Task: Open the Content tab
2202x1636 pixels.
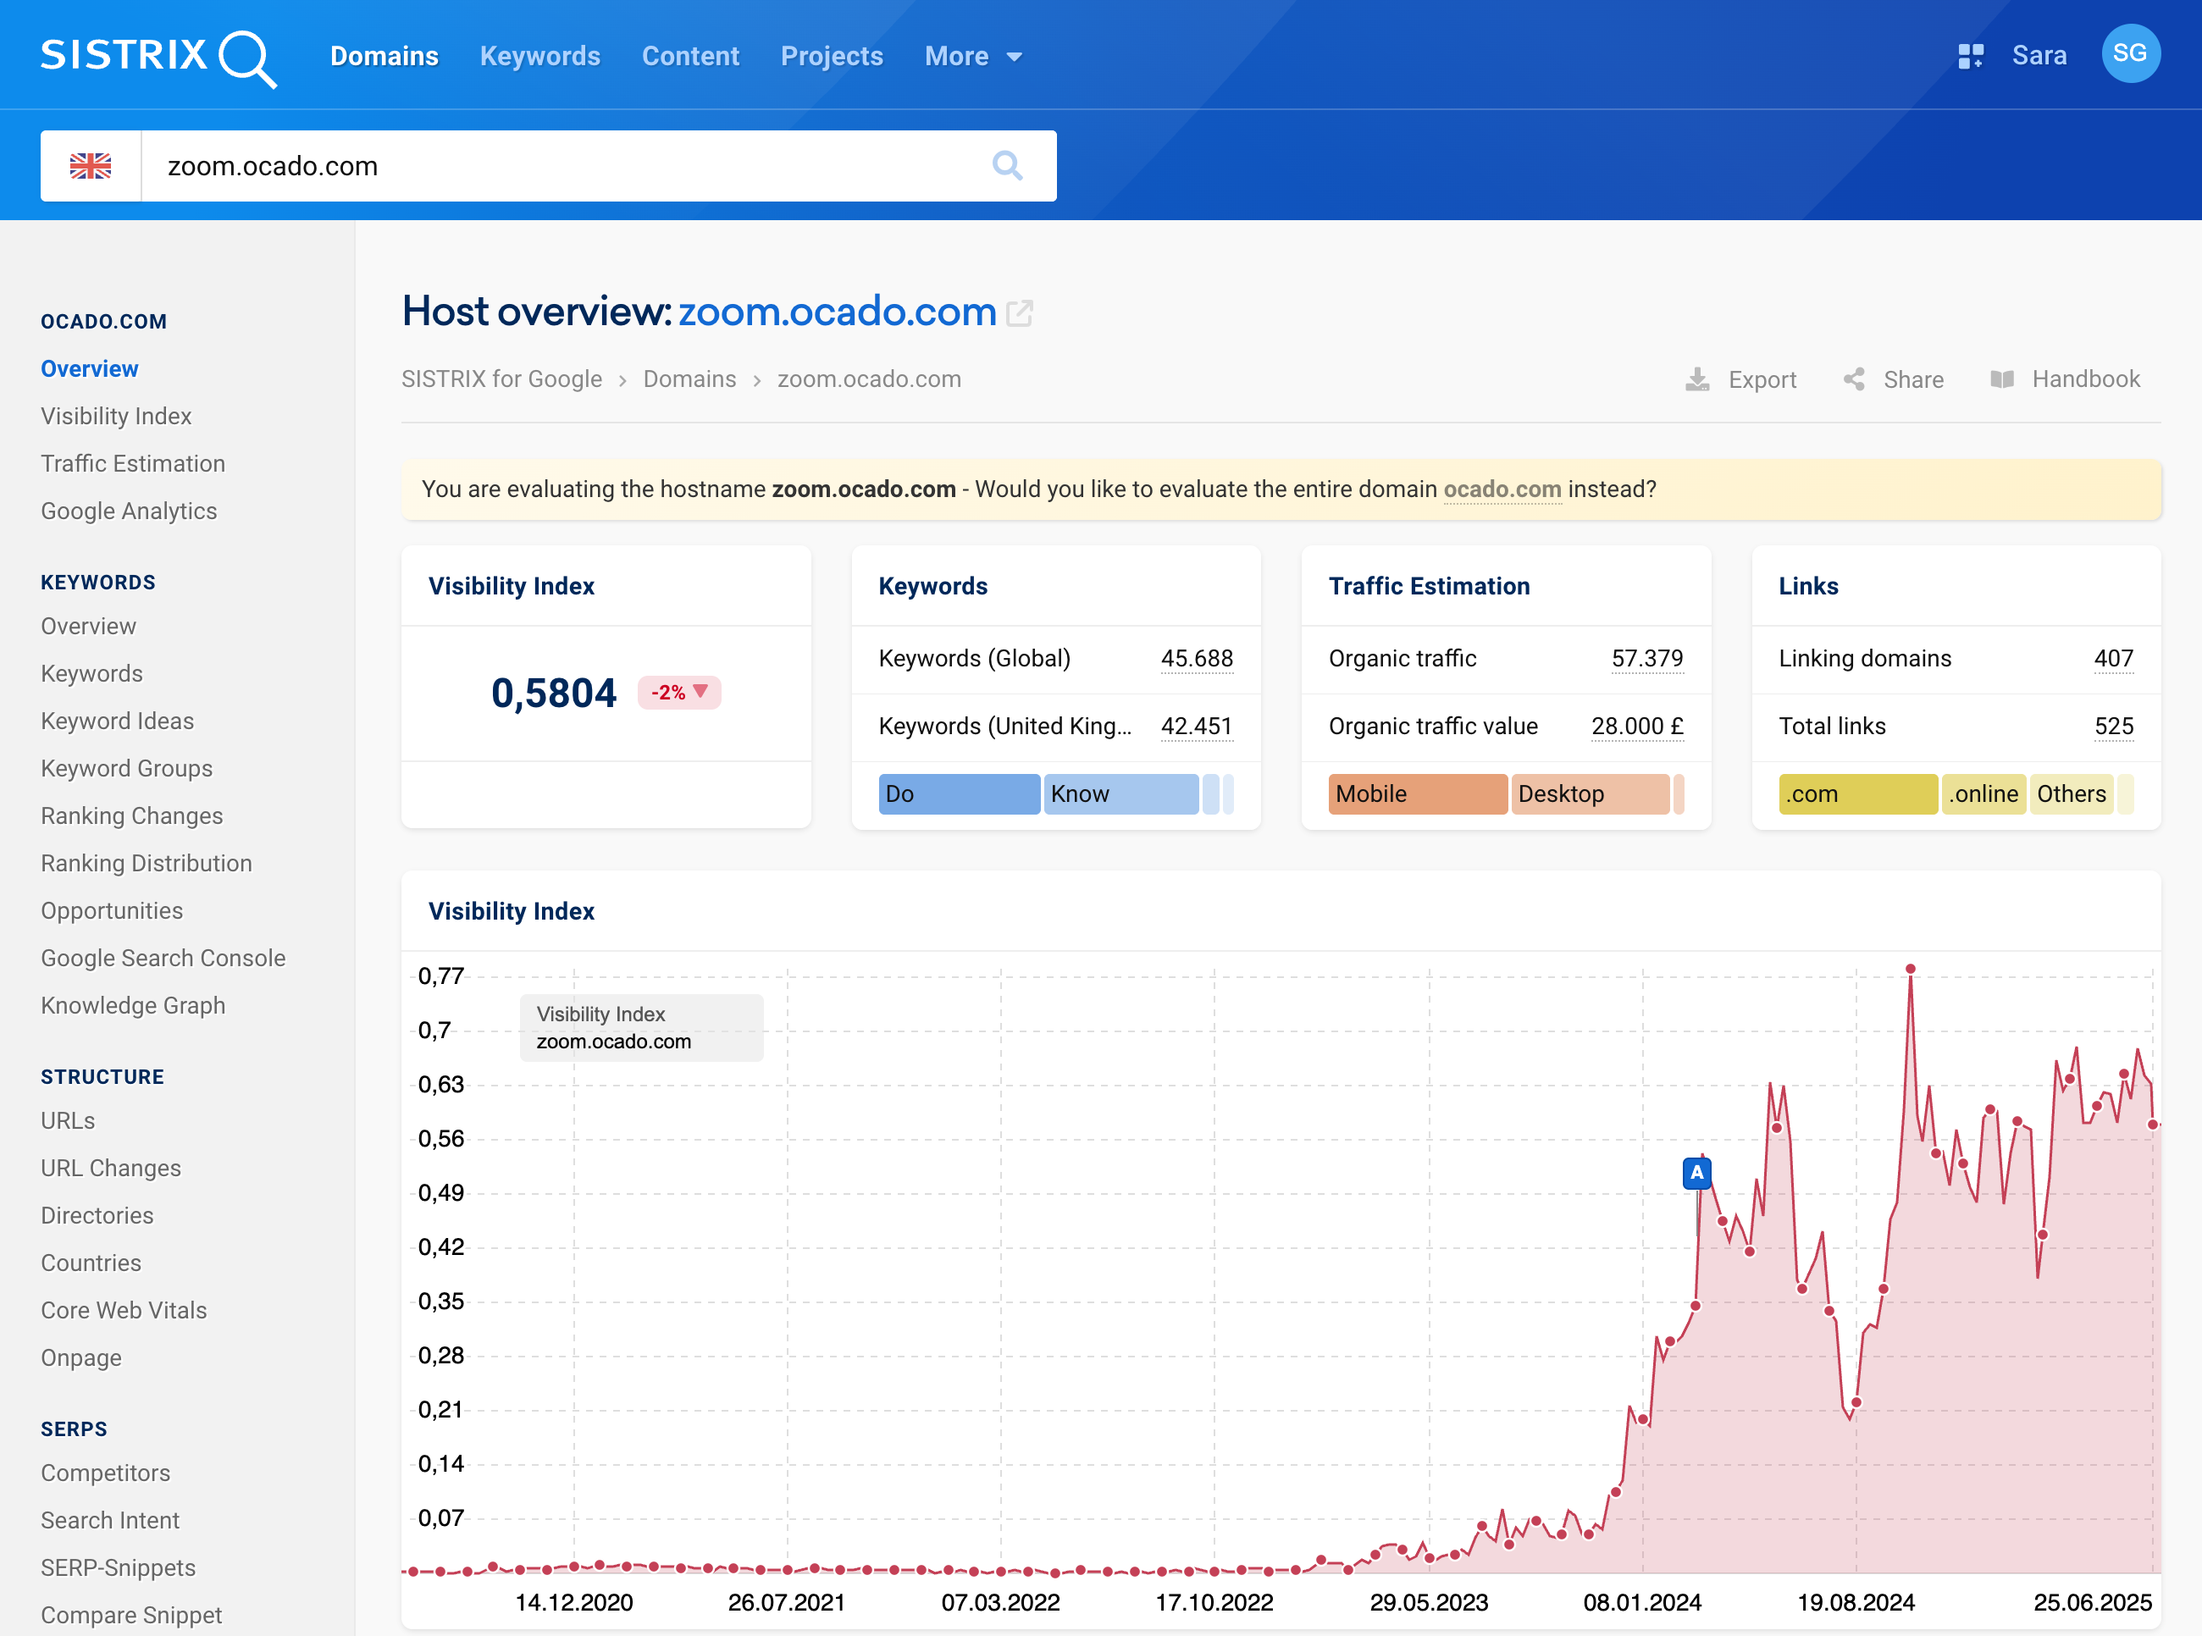Action: pos(690,57)
